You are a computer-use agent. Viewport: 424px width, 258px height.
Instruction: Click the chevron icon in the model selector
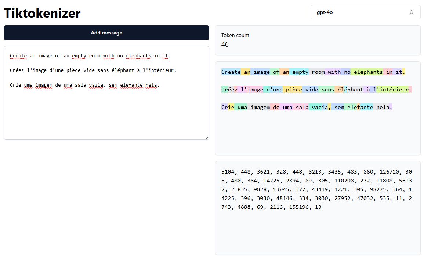pyautogui.click(x=412, y=12)
